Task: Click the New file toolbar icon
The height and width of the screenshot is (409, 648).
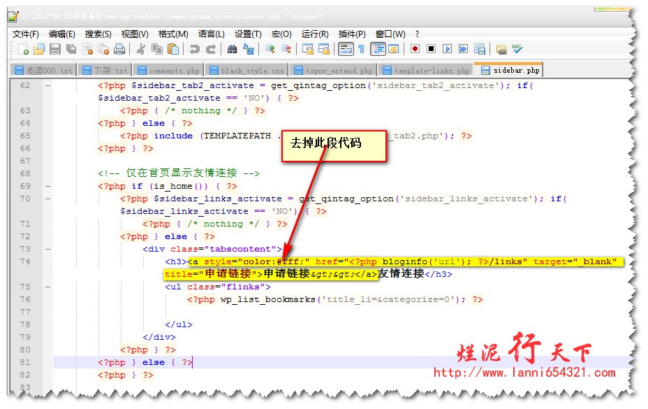Action: pyautogui.click(x=24, y=49)
